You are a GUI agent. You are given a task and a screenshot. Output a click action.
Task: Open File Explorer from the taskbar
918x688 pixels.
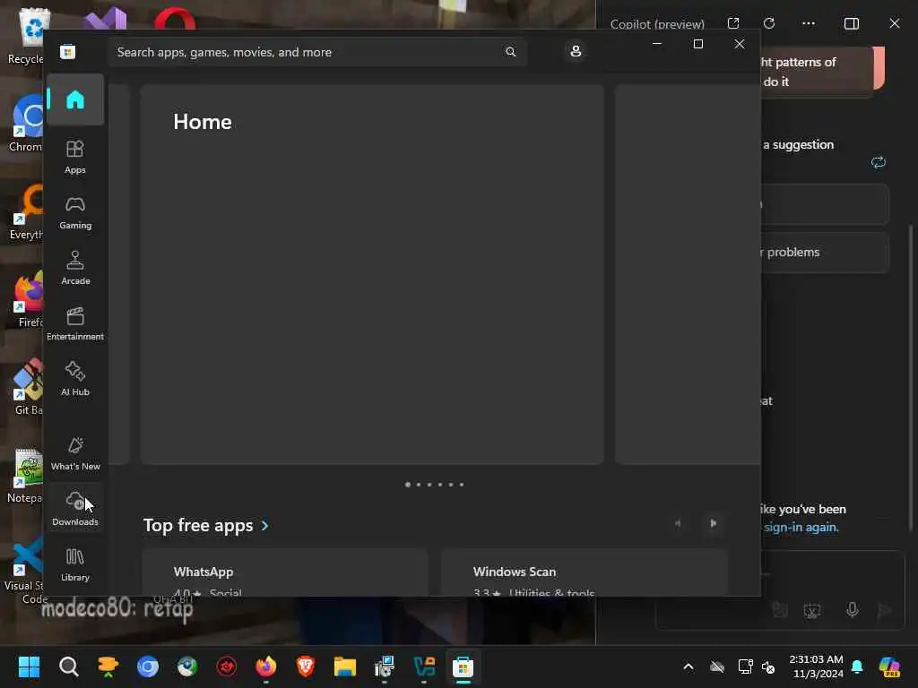click(x=345, y=666)
